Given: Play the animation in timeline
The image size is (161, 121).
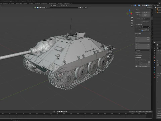Looking at the screenshot, I should coord(63,112).
